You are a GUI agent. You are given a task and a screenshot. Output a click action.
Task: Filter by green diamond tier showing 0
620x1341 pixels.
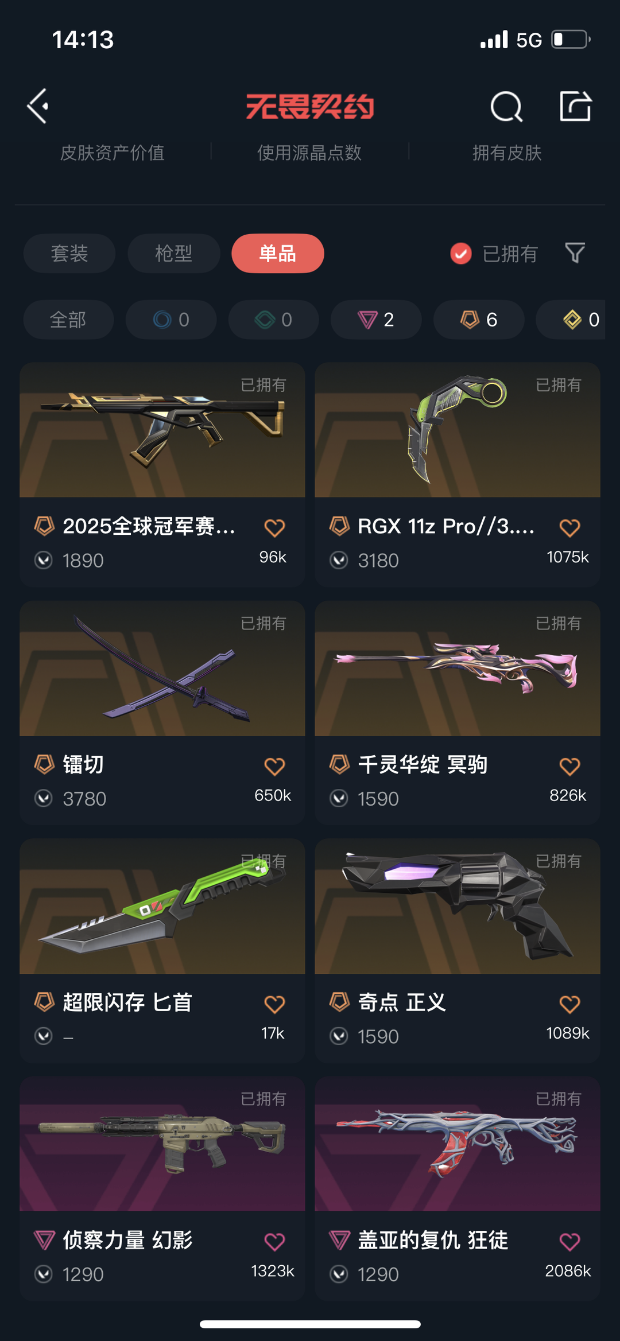tap(274, 320)
